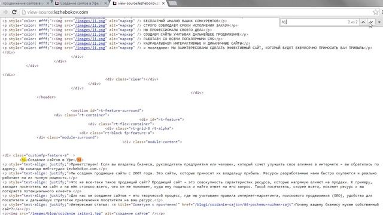Open the sozdanie_saitov1.jpg image link
The width and height of the screenshot is (383, 215).
click(65, 213)
